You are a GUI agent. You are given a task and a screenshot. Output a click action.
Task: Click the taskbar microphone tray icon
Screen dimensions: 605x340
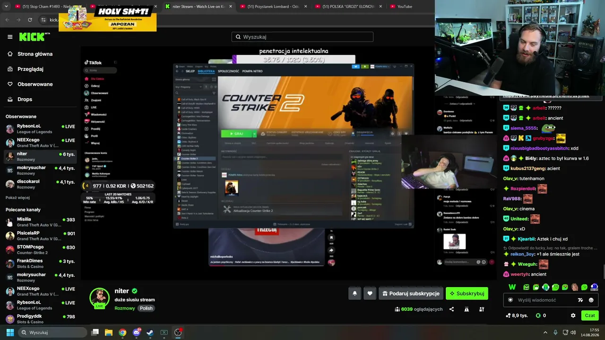tap(555, 332)
